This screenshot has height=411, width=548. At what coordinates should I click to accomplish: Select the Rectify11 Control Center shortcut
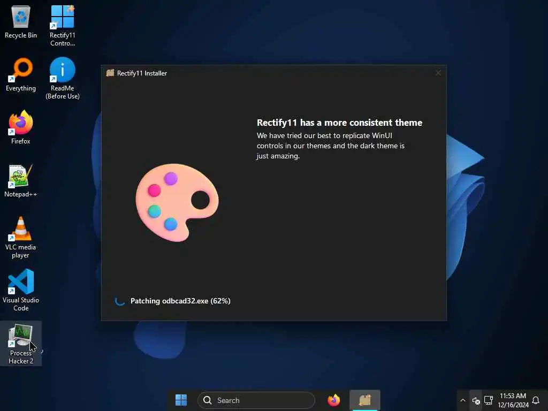click(62, 26)
